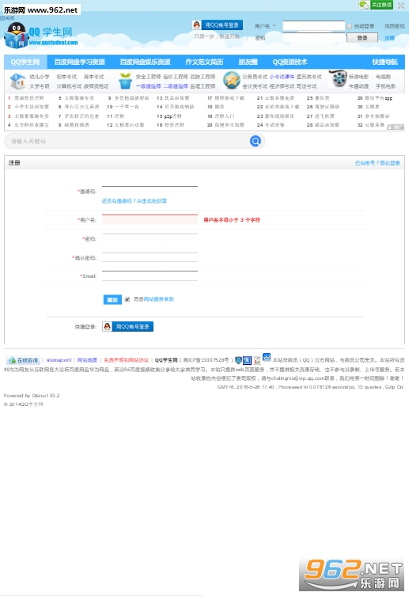409x596 pixels.
Task: Focus the header 密码 input field
Action: [x=314, y=37]
